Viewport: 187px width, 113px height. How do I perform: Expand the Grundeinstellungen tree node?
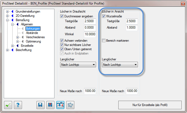(x=8, y=12)
